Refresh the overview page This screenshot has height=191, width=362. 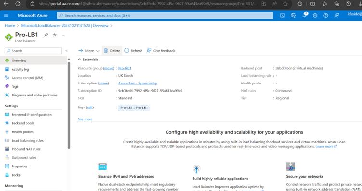133,50
